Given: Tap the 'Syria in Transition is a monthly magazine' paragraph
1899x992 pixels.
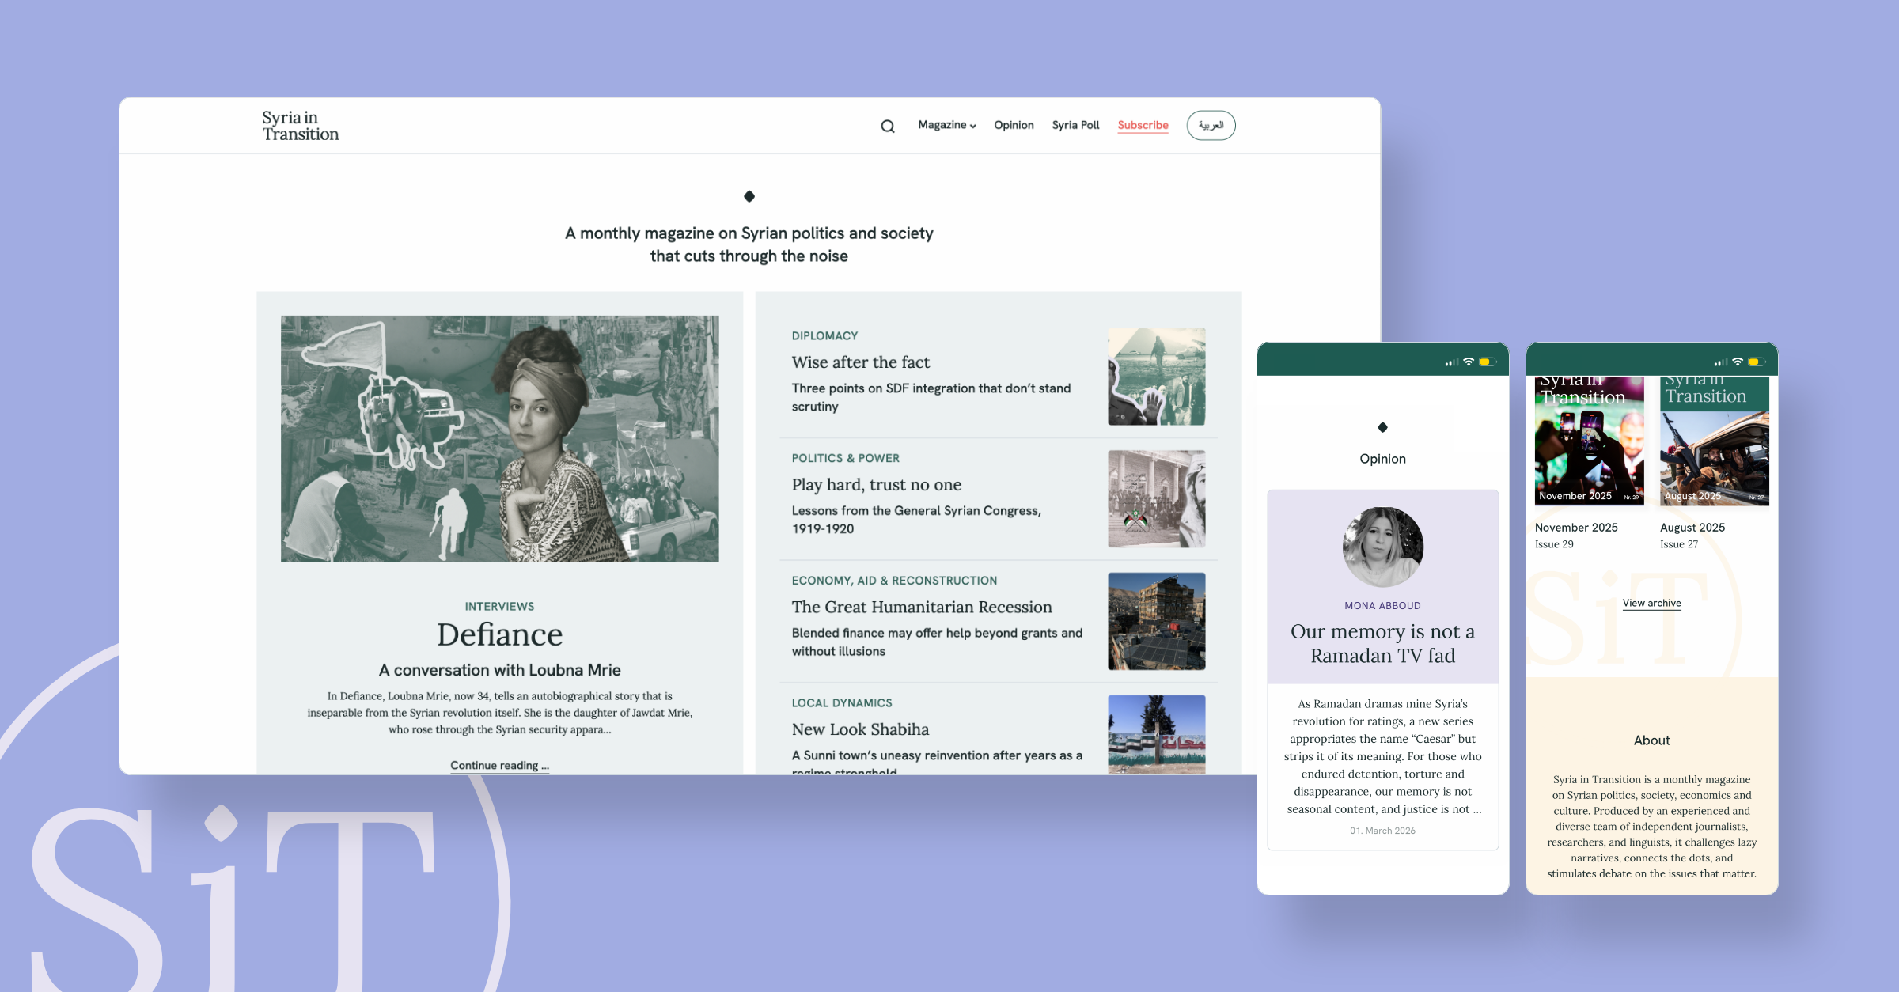Looking at the screenshot, I should point(1651,827).
